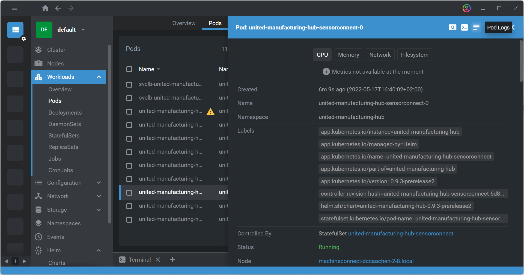This screenshot has height=275, width=524.
Task: Check the highlighted selected pod row checkbox
Action: (129, 193)
